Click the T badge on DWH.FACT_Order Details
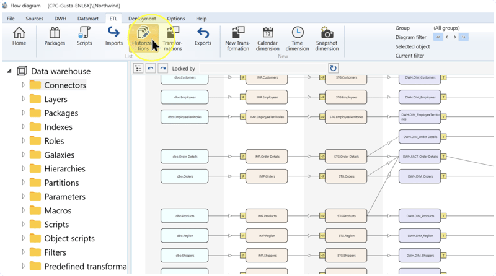 tap(443, 157)
